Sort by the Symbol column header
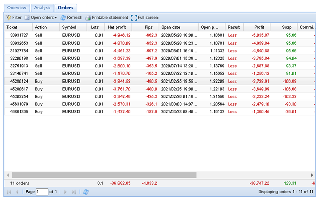The width and height of the screenshot is (316, 200). (x=73, y=27)
